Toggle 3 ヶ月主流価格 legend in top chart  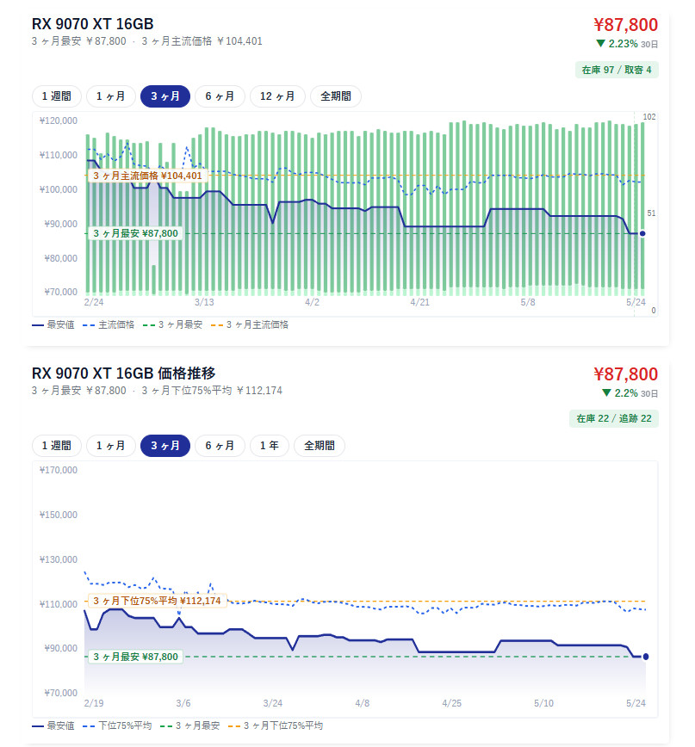pos(250,325)
